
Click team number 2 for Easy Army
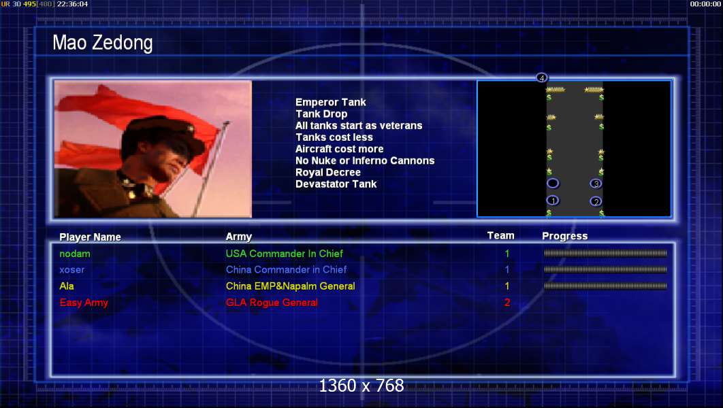coord(507,303)
